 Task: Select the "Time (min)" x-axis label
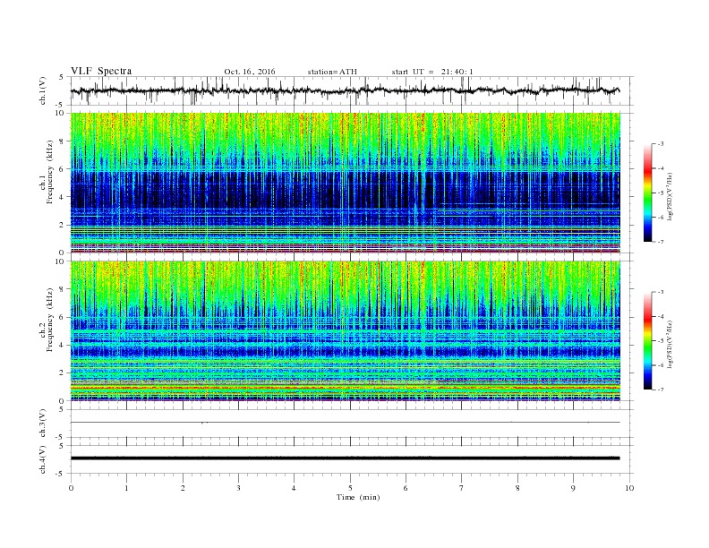coord(358,497)
